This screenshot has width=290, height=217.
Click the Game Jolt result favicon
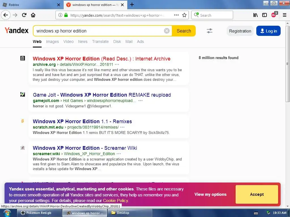click(x=23, y=94)
